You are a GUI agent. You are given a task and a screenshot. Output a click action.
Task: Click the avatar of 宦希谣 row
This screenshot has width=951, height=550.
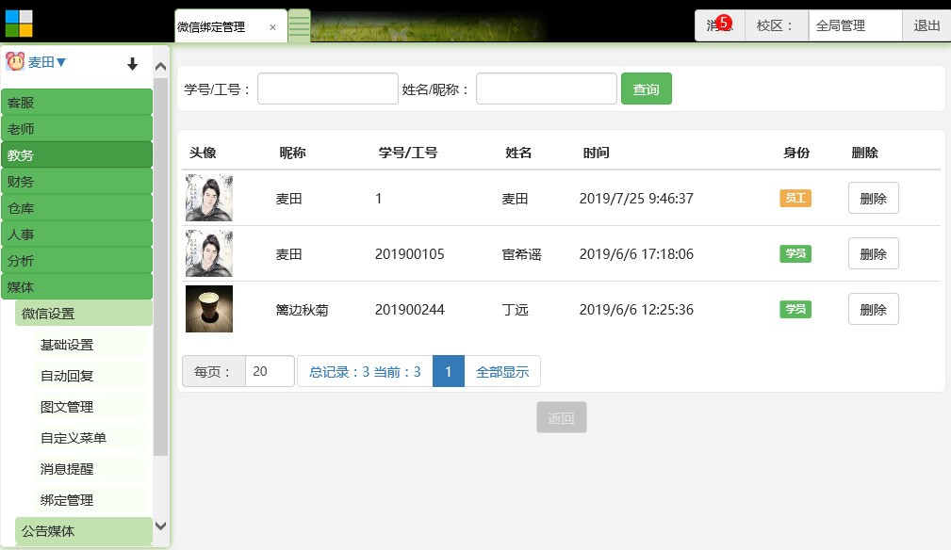click(209, 253)
